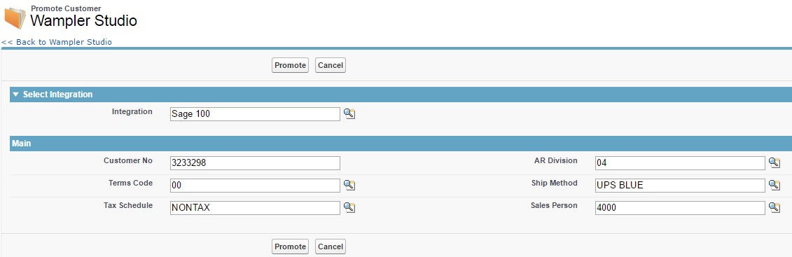The image size is (792, 257).
Task: Go back to Wampler Studio link
Action: [x=57, y=42]
